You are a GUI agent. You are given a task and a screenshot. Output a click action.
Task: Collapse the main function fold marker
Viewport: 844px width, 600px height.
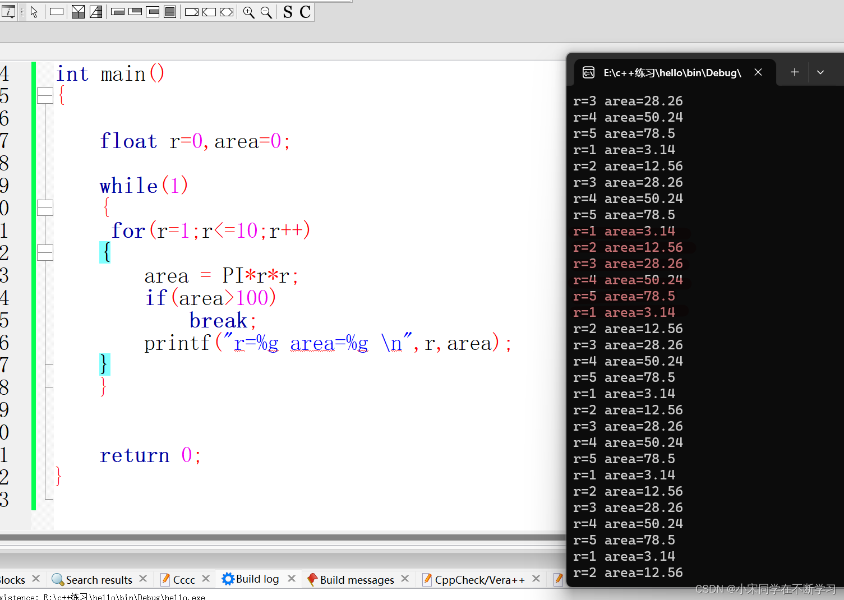coord(45,96)
